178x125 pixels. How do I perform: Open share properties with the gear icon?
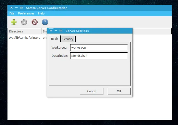click(x=24, y=22)
